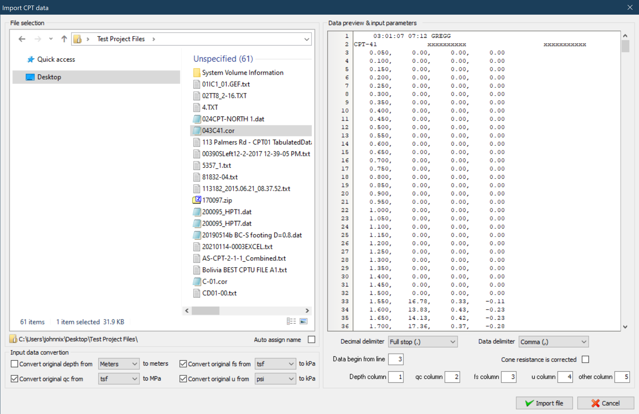The height and width of the screenshot is (414, 639).
Task: Click the u column input field
Action: coord(565,377)
